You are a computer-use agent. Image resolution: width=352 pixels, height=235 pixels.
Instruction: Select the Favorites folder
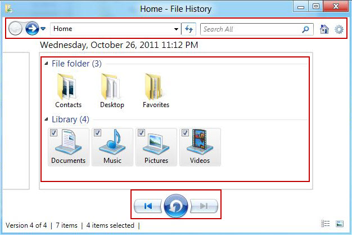[x=156, y=91]
